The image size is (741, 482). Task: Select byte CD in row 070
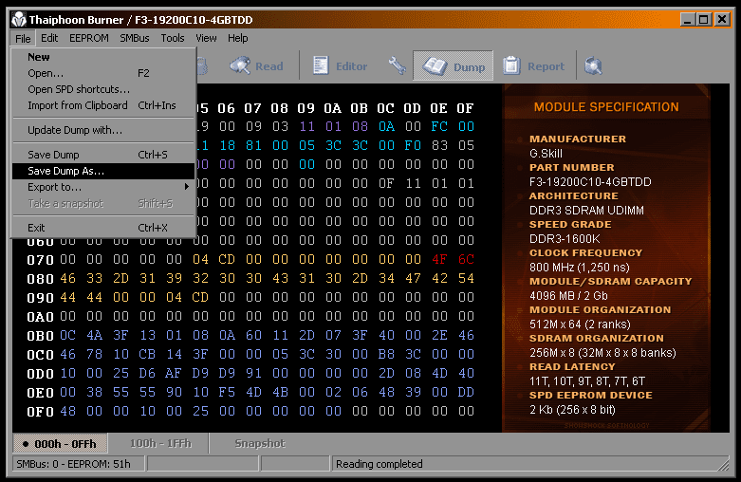[227, 259]
